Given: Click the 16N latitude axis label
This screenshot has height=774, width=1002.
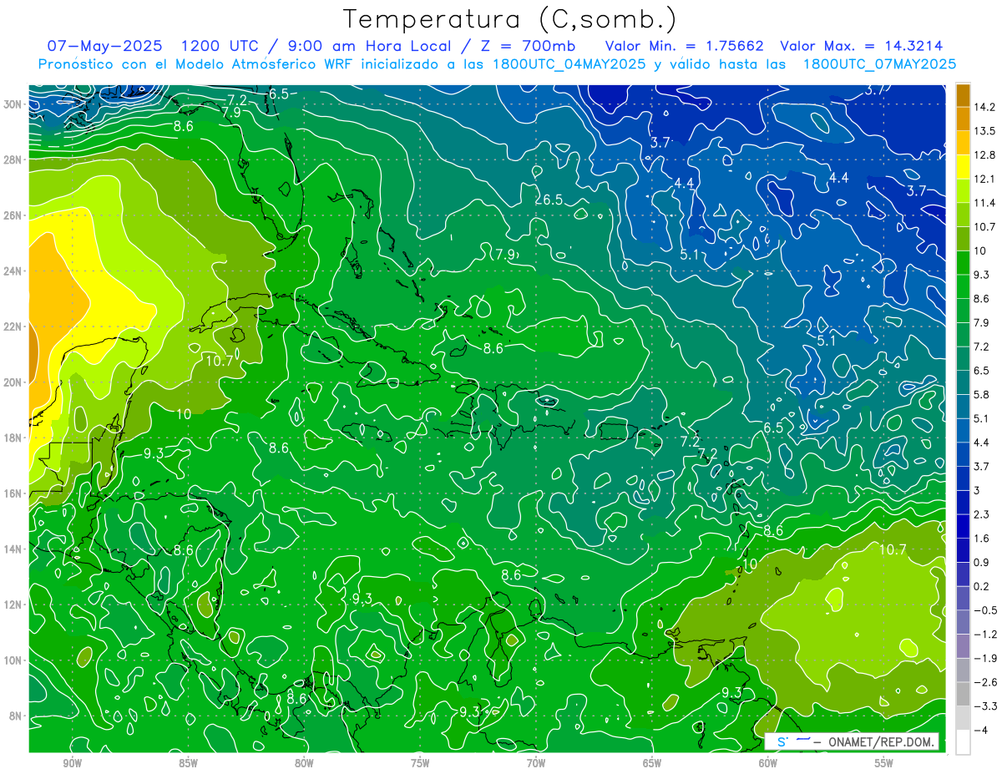Looking at the screenshot, I should coord(13,493).
